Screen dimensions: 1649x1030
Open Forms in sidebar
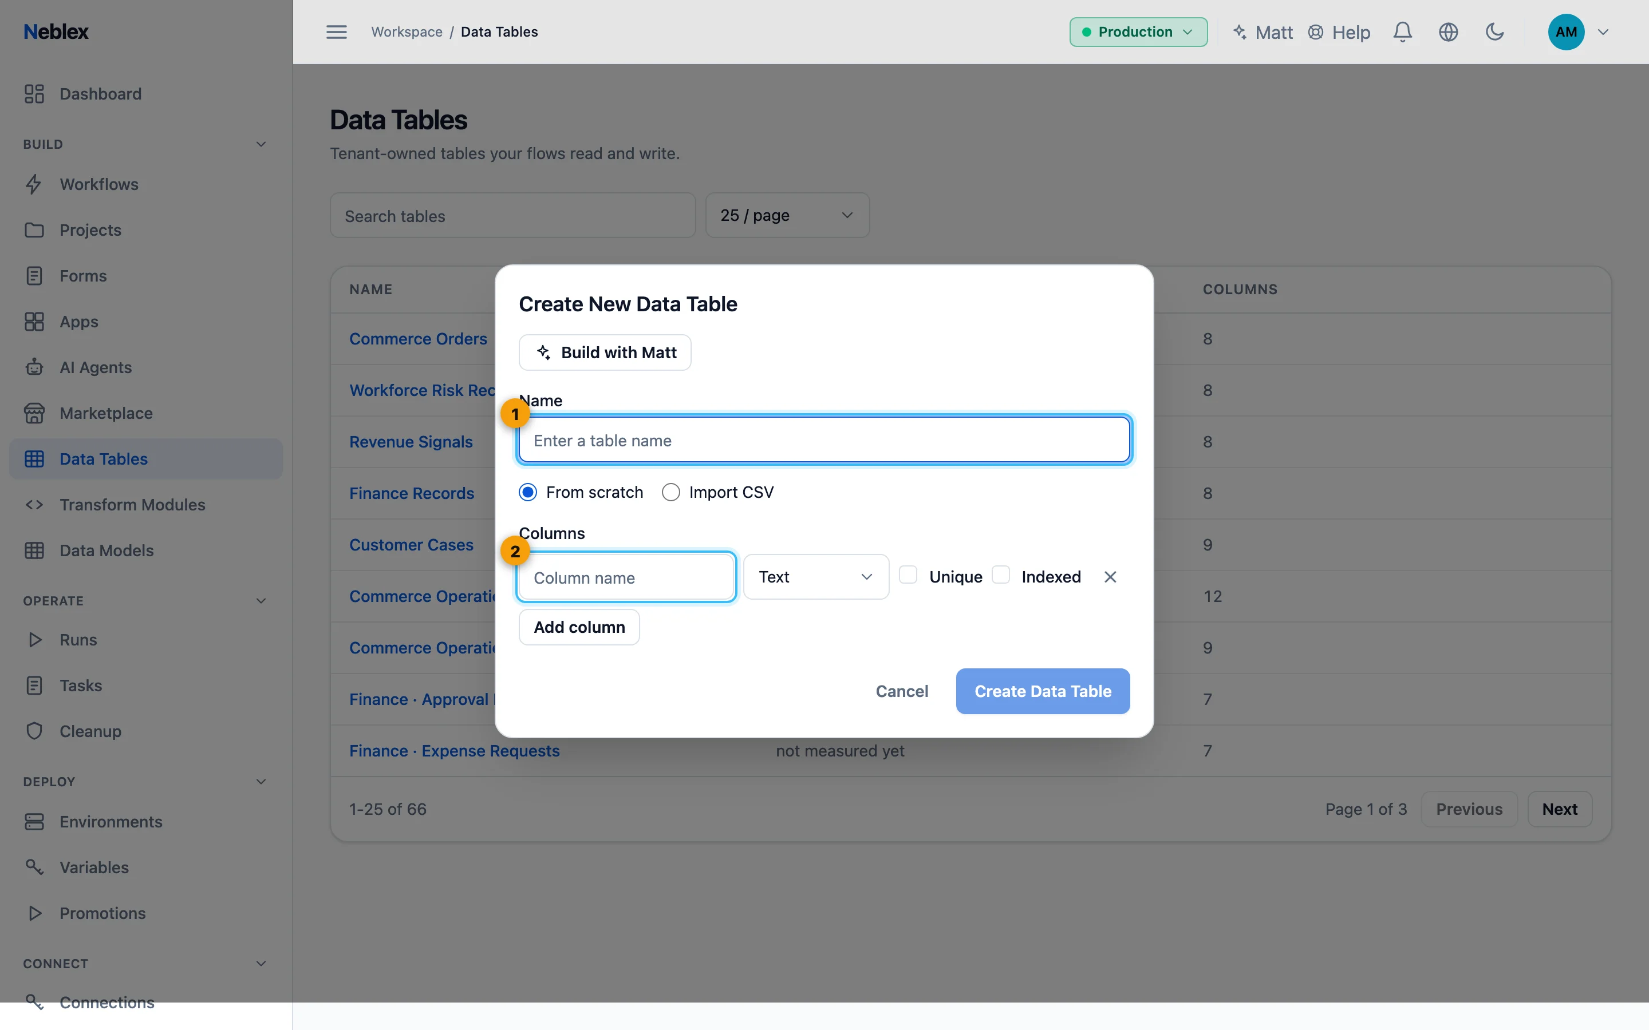pos(146,276)
